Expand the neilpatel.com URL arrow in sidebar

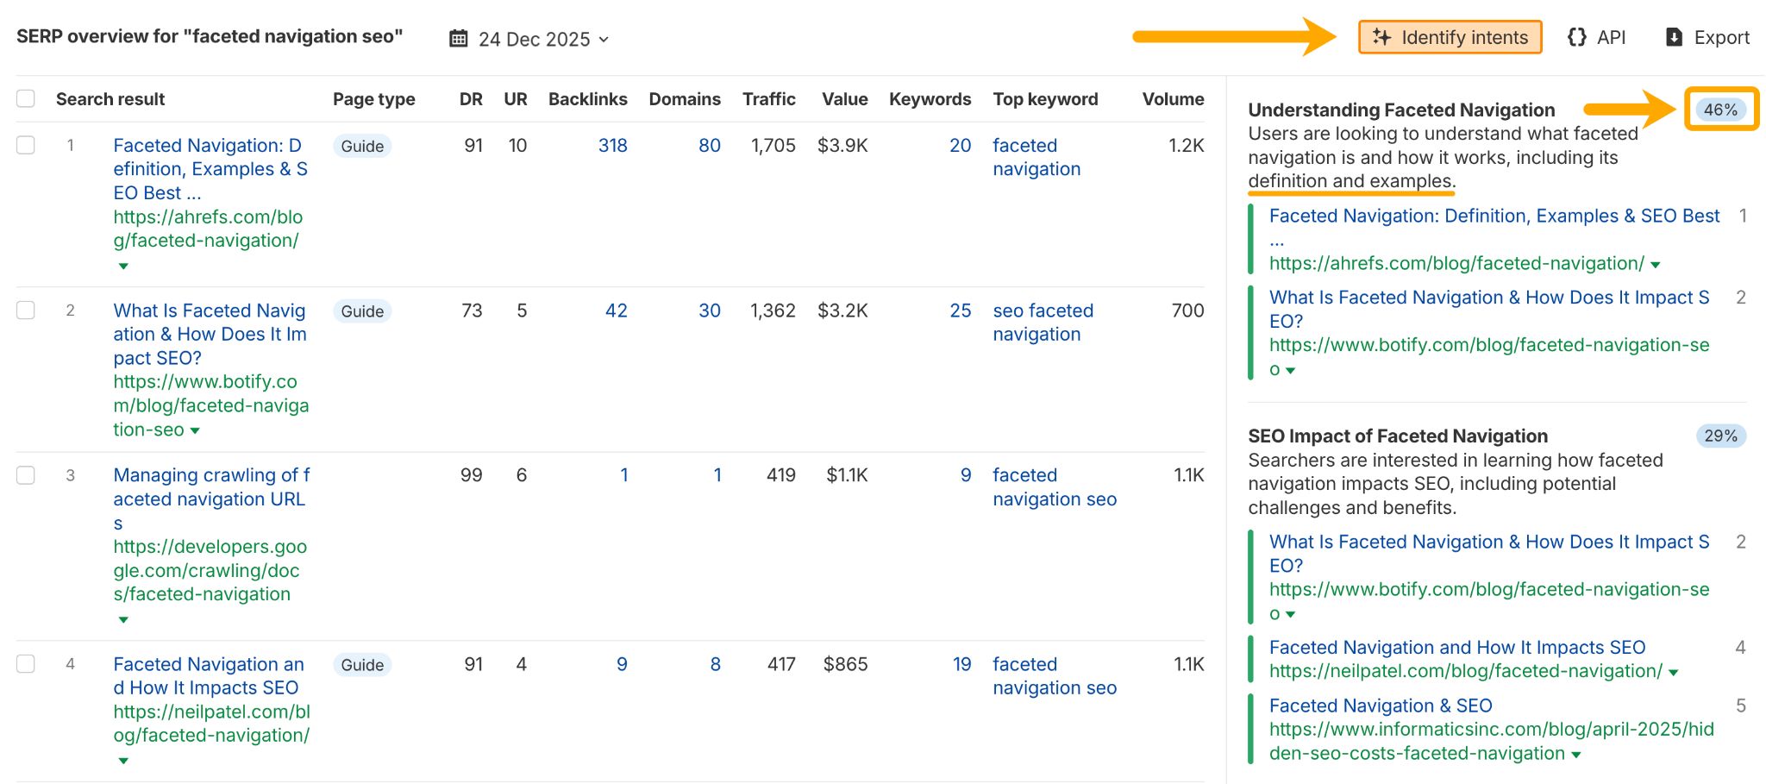coord(1672,671)
